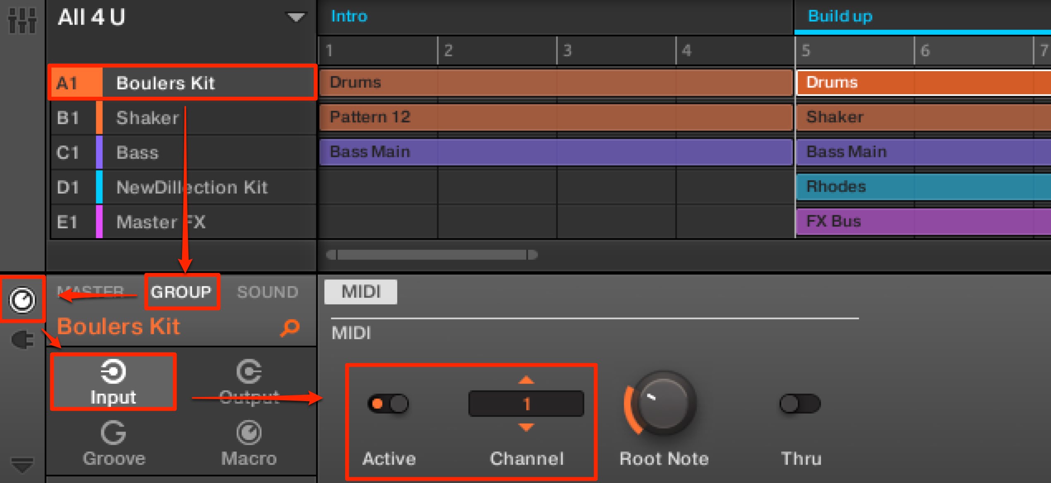
Task: Select the Intro scene
Action: pyautogui.click(x=349, y=17)
